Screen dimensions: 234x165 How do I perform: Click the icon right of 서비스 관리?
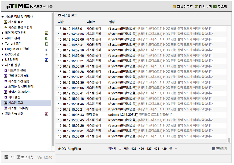46,38
